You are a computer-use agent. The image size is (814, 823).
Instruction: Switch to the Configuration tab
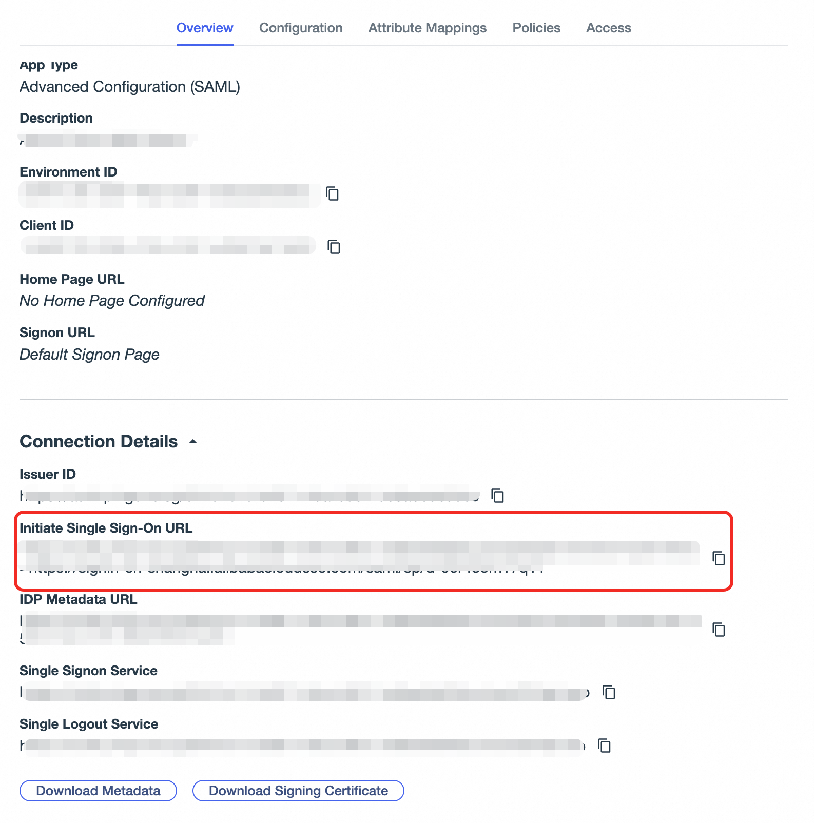point(301,28)
